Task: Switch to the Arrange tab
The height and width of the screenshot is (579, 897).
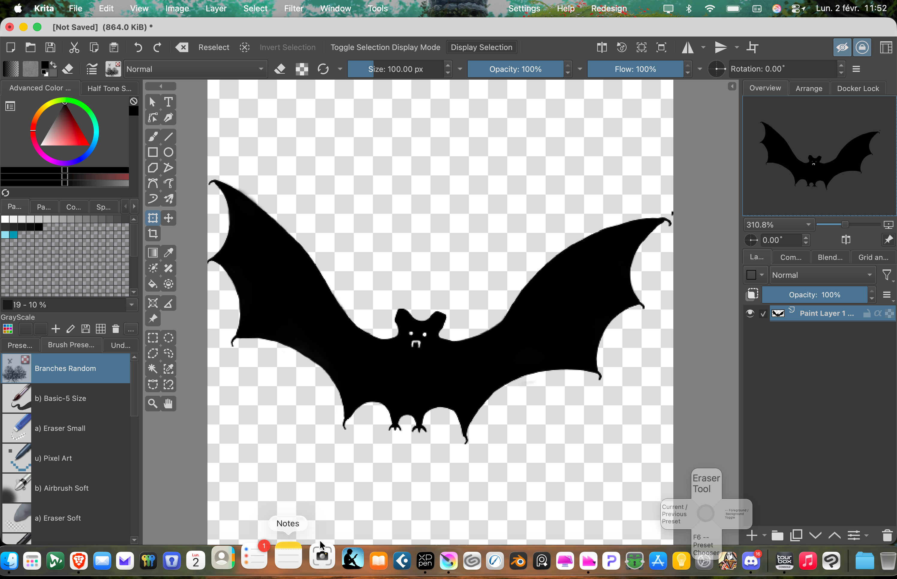Action: pyautogui.click(x=809, y=88)
